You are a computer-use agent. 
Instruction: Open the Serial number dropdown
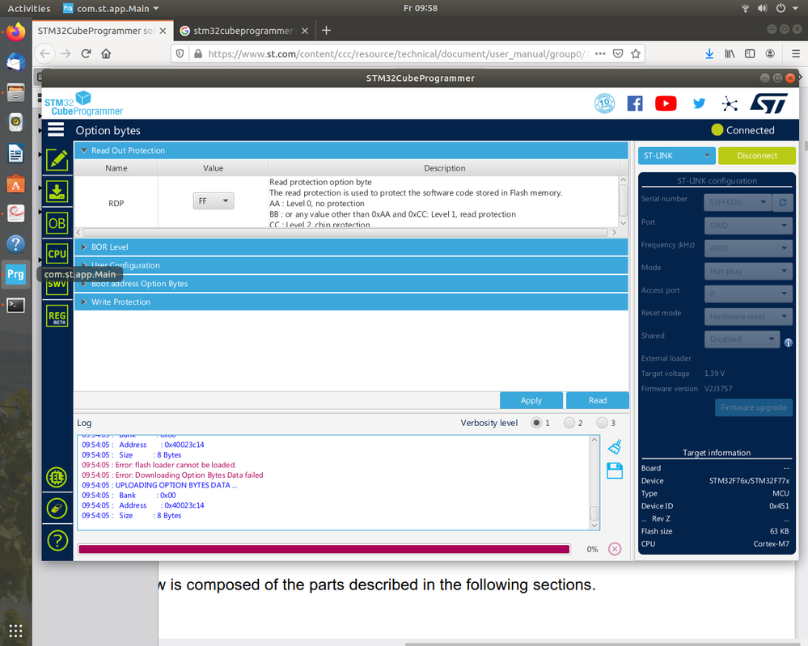click(x=738, y=202)
